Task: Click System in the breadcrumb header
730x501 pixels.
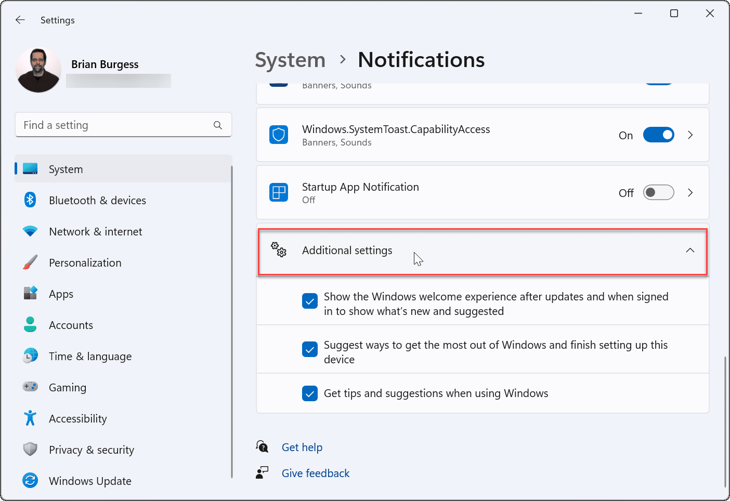Action: coord(290,60)
